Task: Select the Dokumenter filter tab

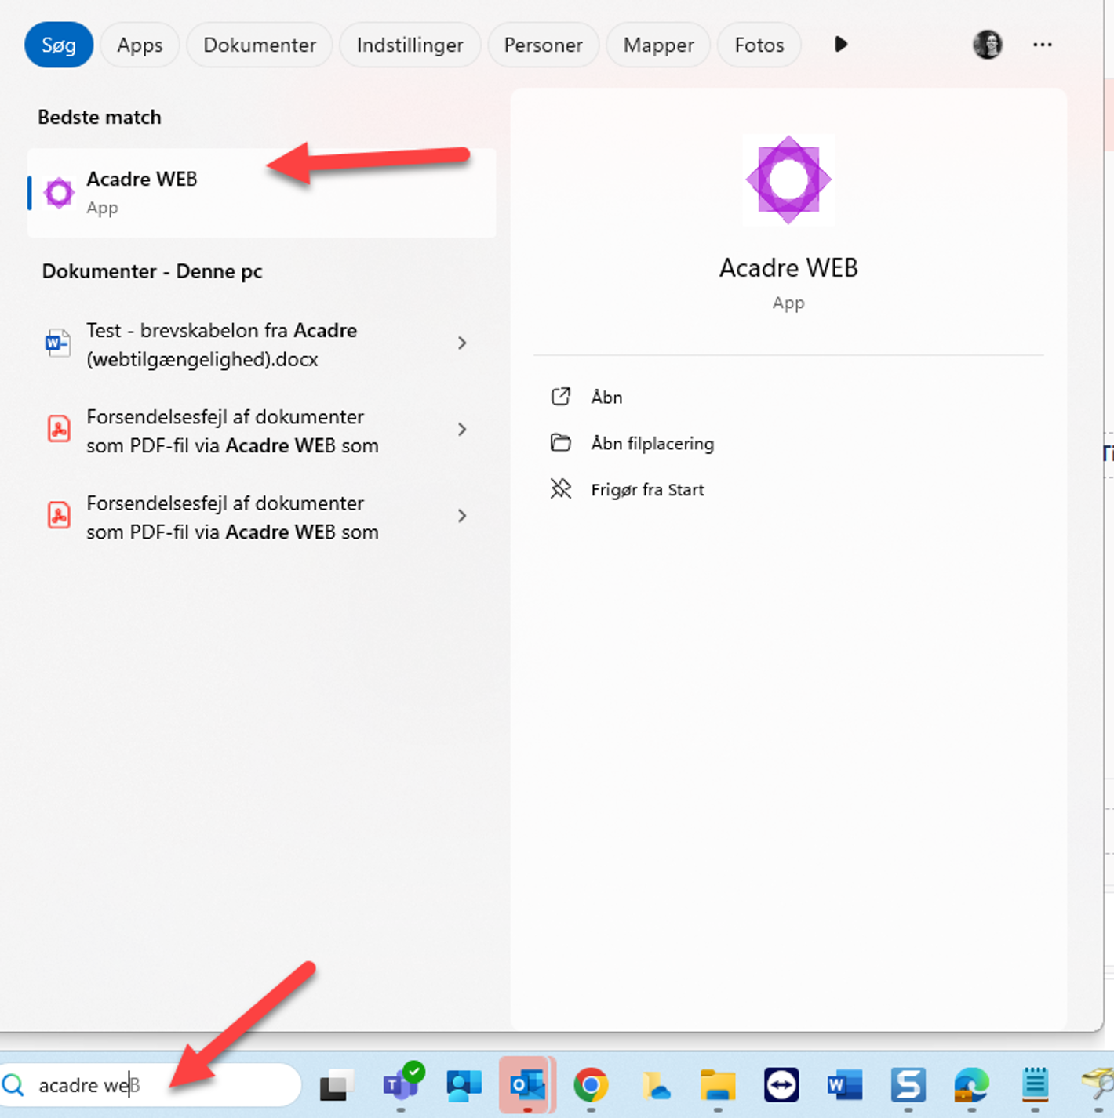Action: (259, 45)
